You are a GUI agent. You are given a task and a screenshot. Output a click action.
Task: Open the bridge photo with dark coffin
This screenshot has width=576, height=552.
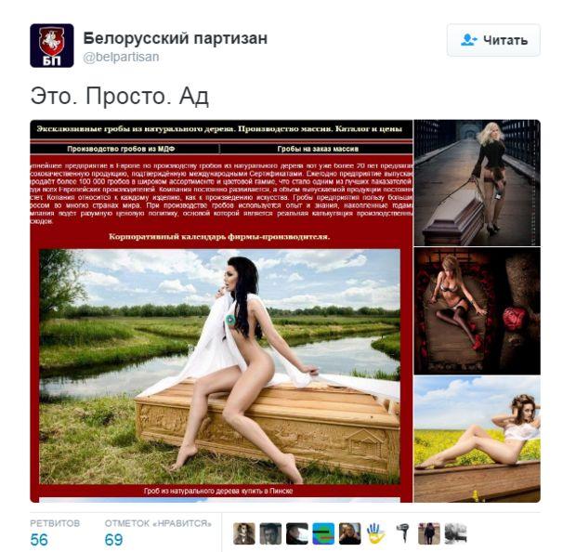click(x=477, y=183)
